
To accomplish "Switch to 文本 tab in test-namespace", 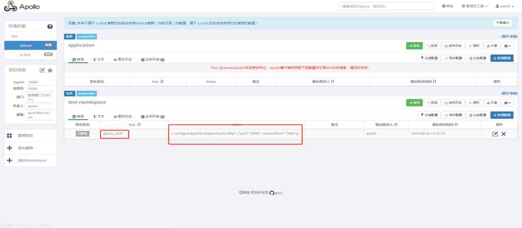I will (x=99, y=116).
